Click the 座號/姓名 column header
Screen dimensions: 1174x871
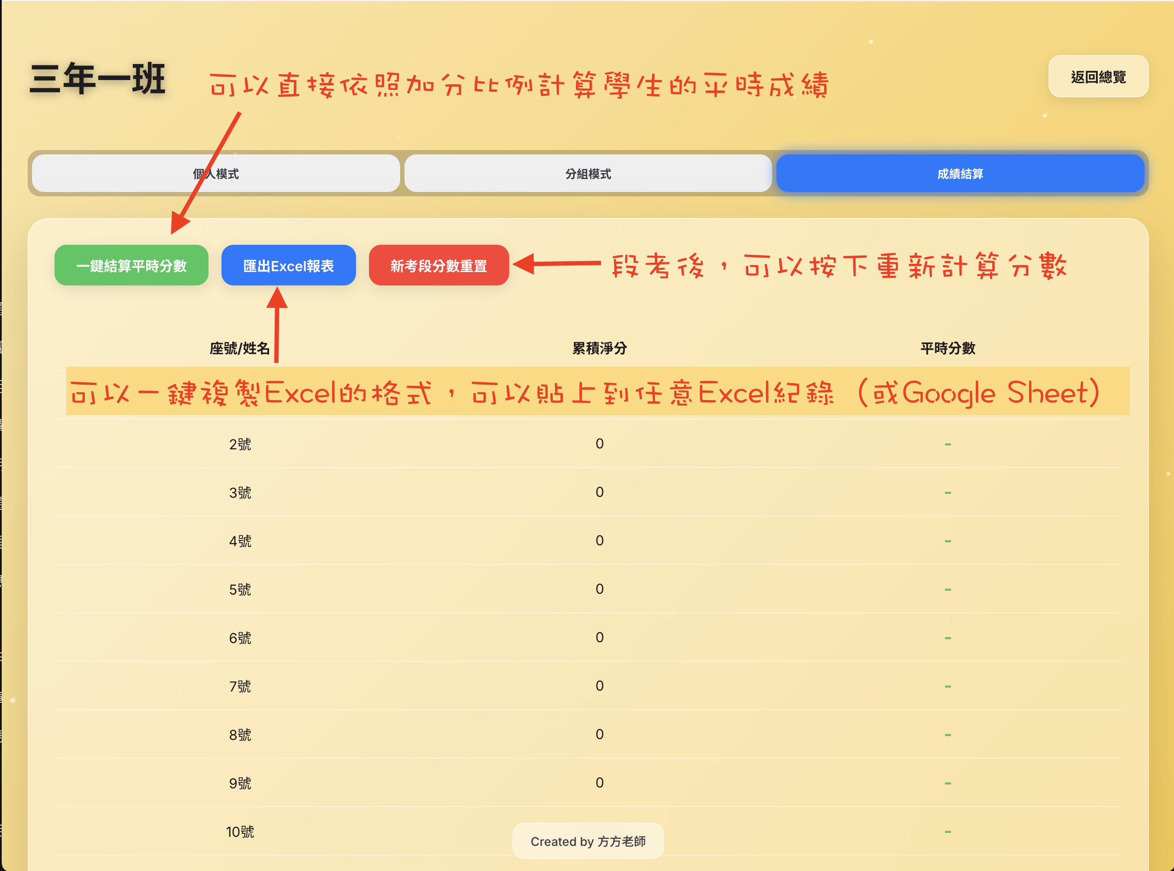[240, 349]
